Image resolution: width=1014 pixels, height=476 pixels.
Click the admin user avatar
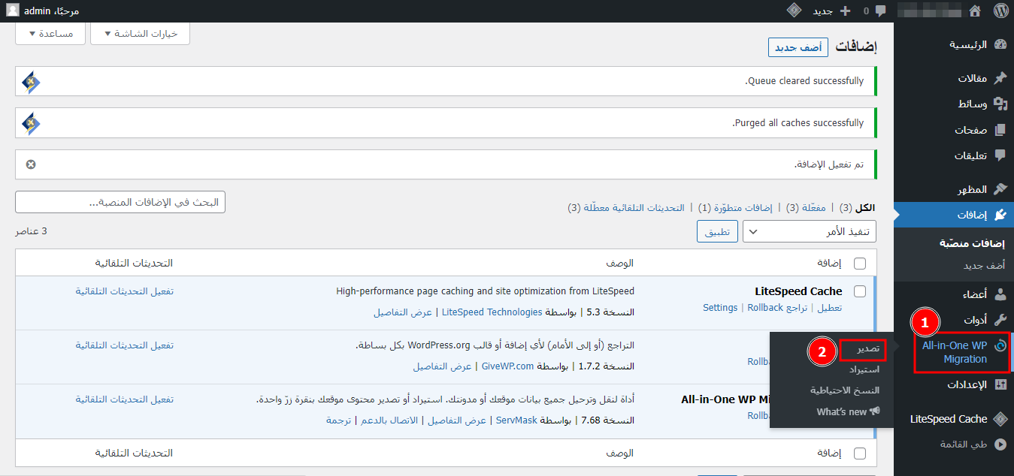pyautogui.click(x=14, y=11)
